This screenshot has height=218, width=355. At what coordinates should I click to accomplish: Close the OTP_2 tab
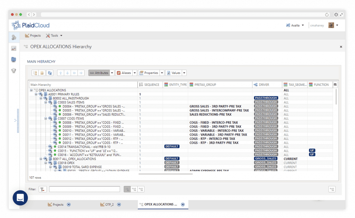119,204
